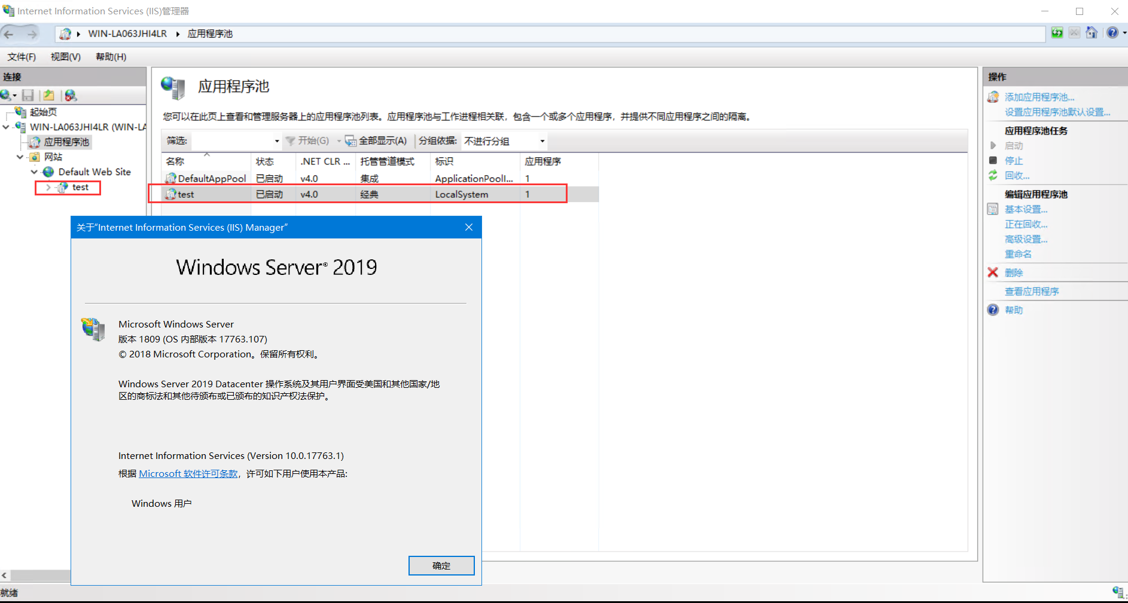Click the 重命名 action link
1128x603 pixels.
pos(1018,254)
